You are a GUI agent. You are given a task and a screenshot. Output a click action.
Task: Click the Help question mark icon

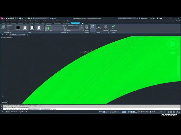[158, 18]
